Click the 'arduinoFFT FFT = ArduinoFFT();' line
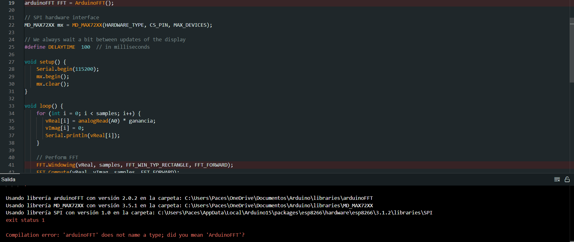This screenshot has width=574, height=242. pyautogui.click(x=69, y=3)
